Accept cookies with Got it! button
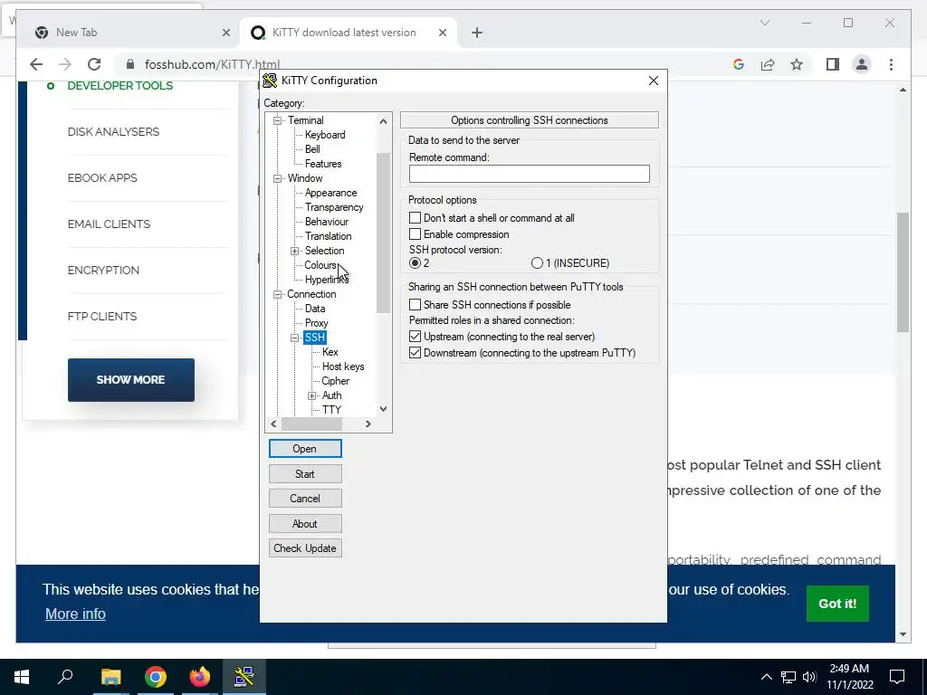This screenshot has width=927, height=695. 837,604
